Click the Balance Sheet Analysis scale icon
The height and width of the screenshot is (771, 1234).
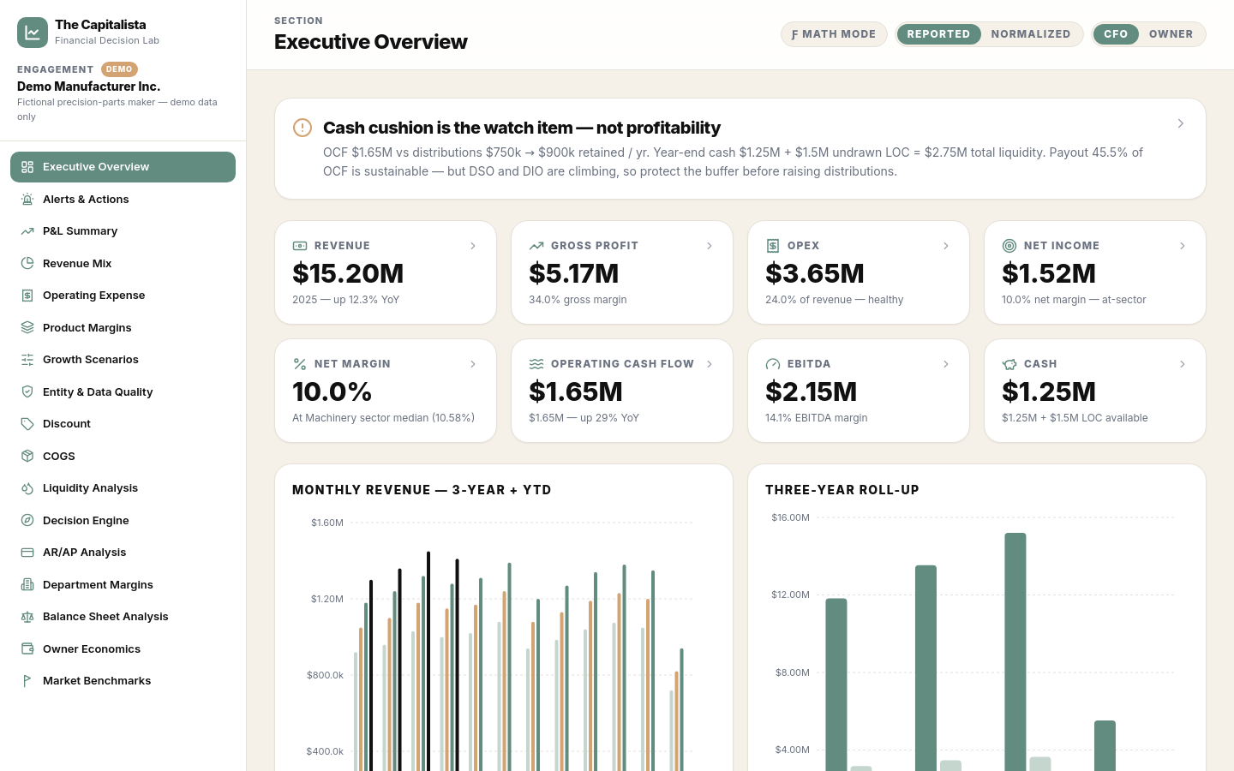point(27,617)
